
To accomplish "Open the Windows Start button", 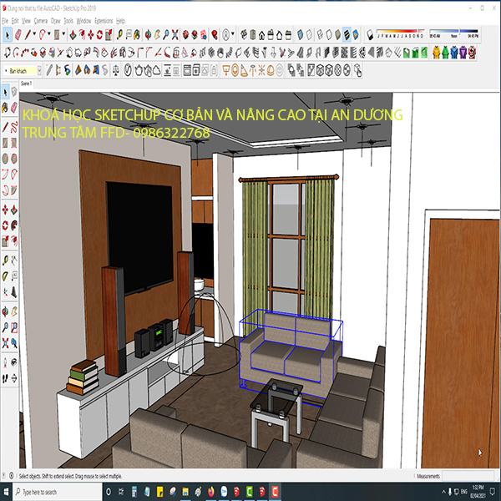I will click(x=6, y=492).
